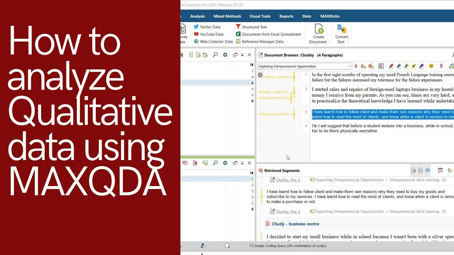Image resolution: width=454 pixels, height=255 pixels.
Task: Open the Stats tab
Action: pos(307,16)
